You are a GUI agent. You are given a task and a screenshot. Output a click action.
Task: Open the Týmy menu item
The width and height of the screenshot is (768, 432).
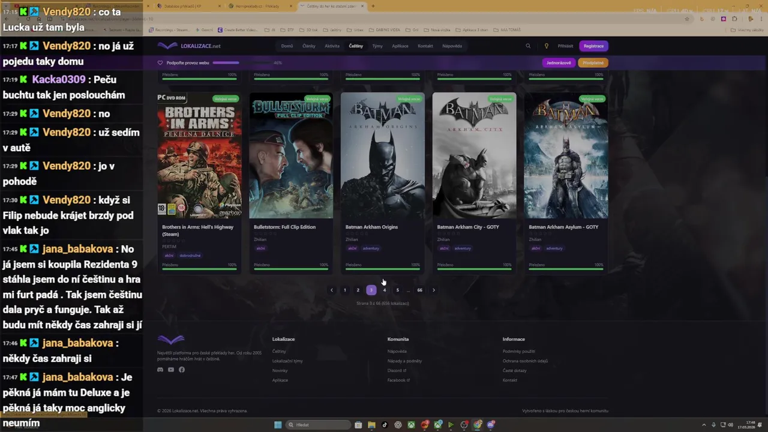(x=377, y=46)
